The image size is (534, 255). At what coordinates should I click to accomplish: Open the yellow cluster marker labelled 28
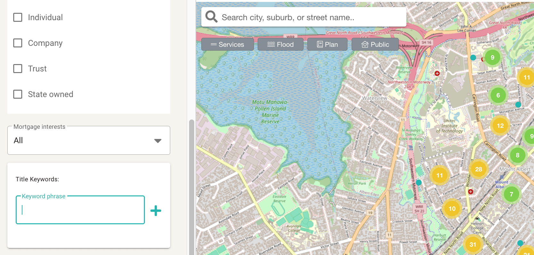479,169
